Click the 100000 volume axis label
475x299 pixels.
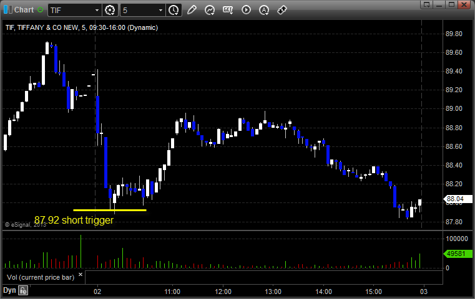[x=457, y=239]
